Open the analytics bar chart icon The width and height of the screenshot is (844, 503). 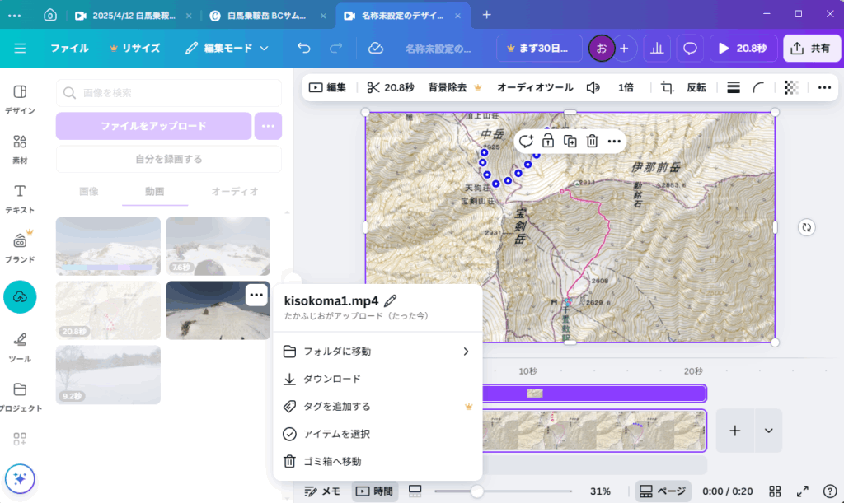click(x=657, y=49)
